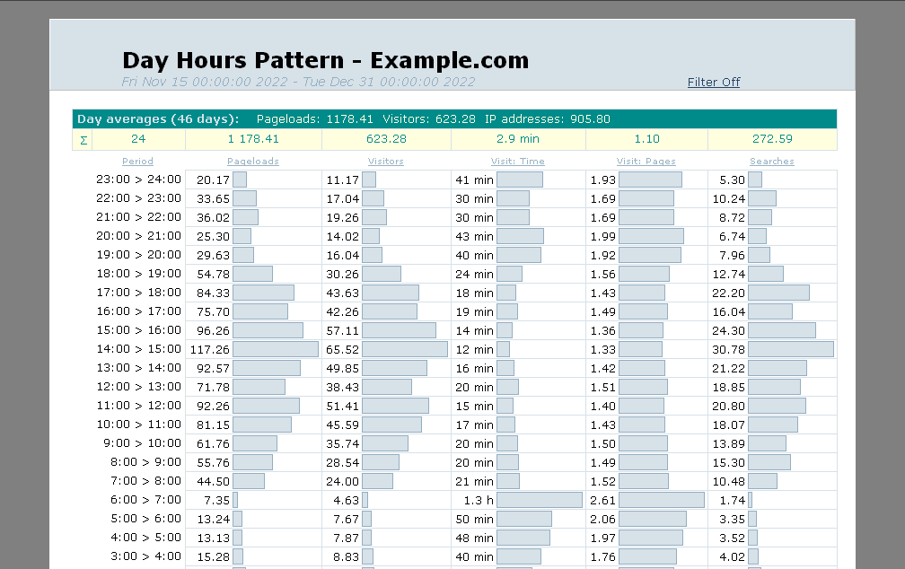Image resolution: width=905 pixels, height=569 pixels.
Task: Click the 2.9 min visit time total
Action: click(x=517, y=139)
